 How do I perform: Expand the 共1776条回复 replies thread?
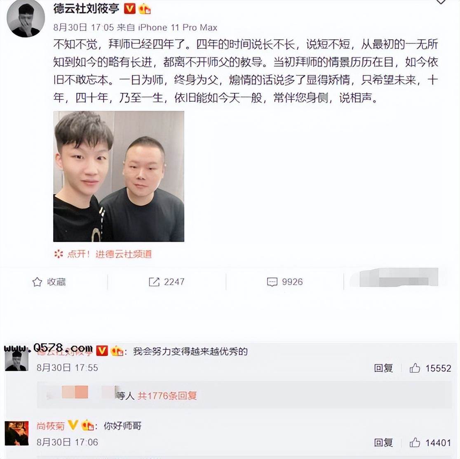[167, 396]
